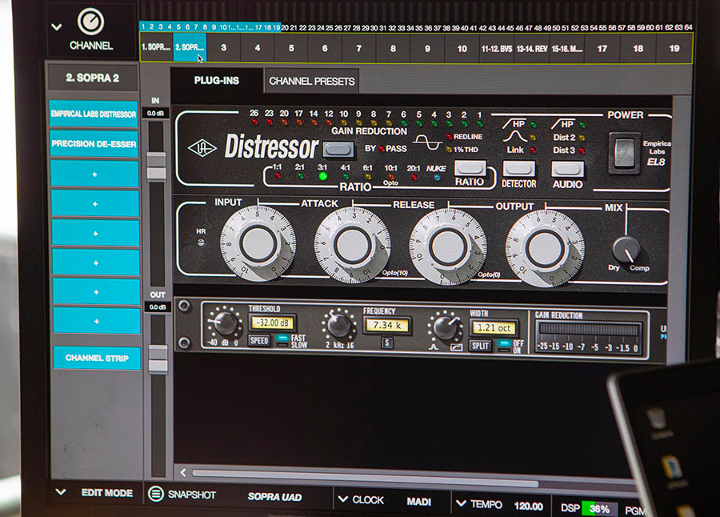Click the 7.34 k frequency display
The width and height of the screenshot is (720, 517).
click(387, 325)
